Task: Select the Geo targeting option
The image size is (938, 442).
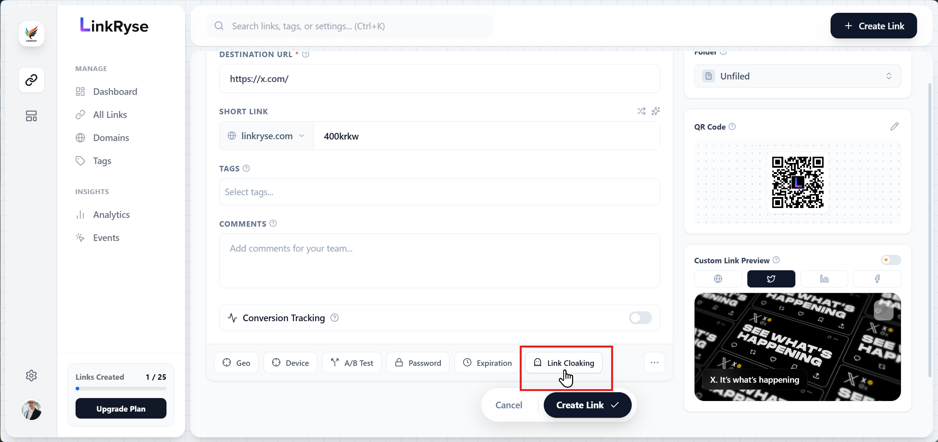Action: click(x=237, y=363)
